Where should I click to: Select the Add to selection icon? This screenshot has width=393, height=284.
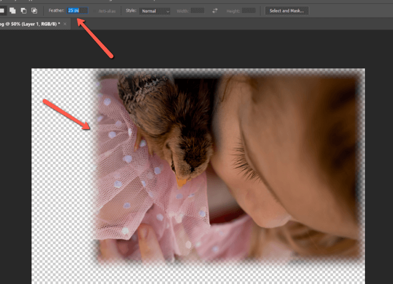click(12, 11)
